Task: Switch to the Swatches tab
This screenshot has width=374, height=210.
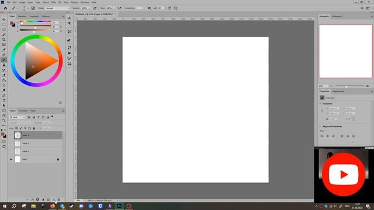Action: click(x=22, y=16)
